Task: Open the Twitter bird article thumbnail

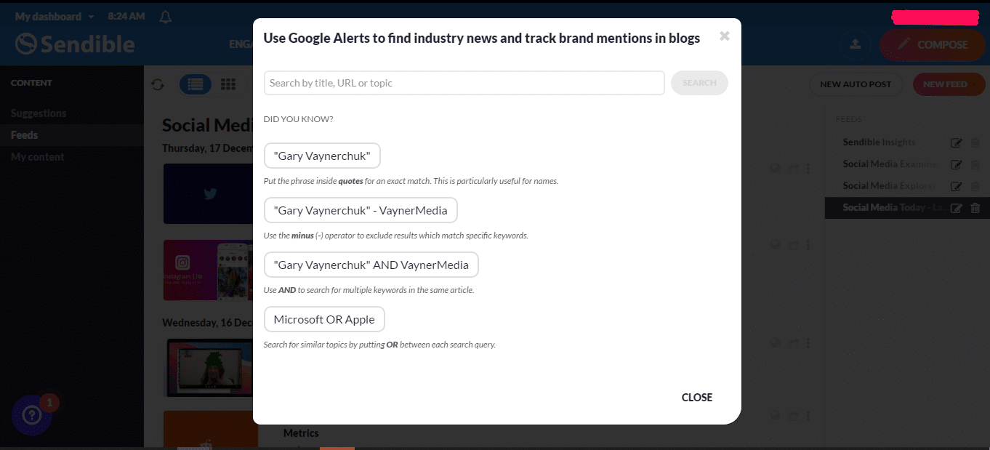Action: (208, 193)
